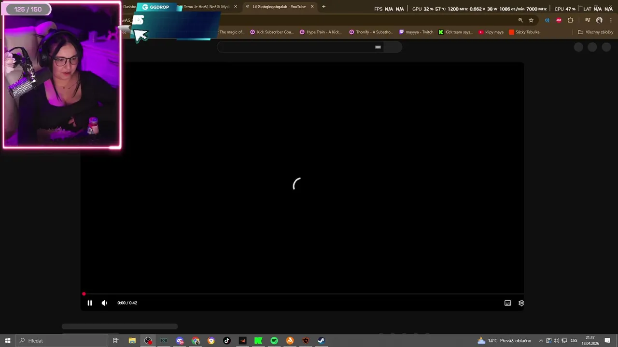Screen dimensions: 618x347
Task: Open the red shield app on taskbar
Action: 306,340
